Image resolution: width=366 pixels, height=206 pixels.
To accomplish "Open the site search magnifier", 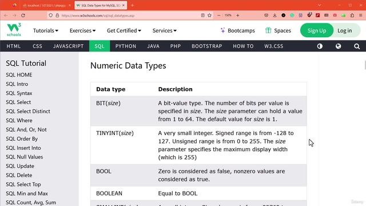I will pyautogui.click(x=357, y=46).
